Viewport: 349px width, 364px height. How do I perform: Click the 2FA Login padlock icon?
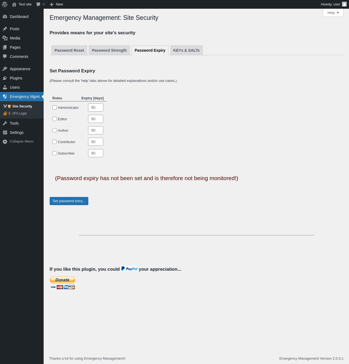coord(7,113)
